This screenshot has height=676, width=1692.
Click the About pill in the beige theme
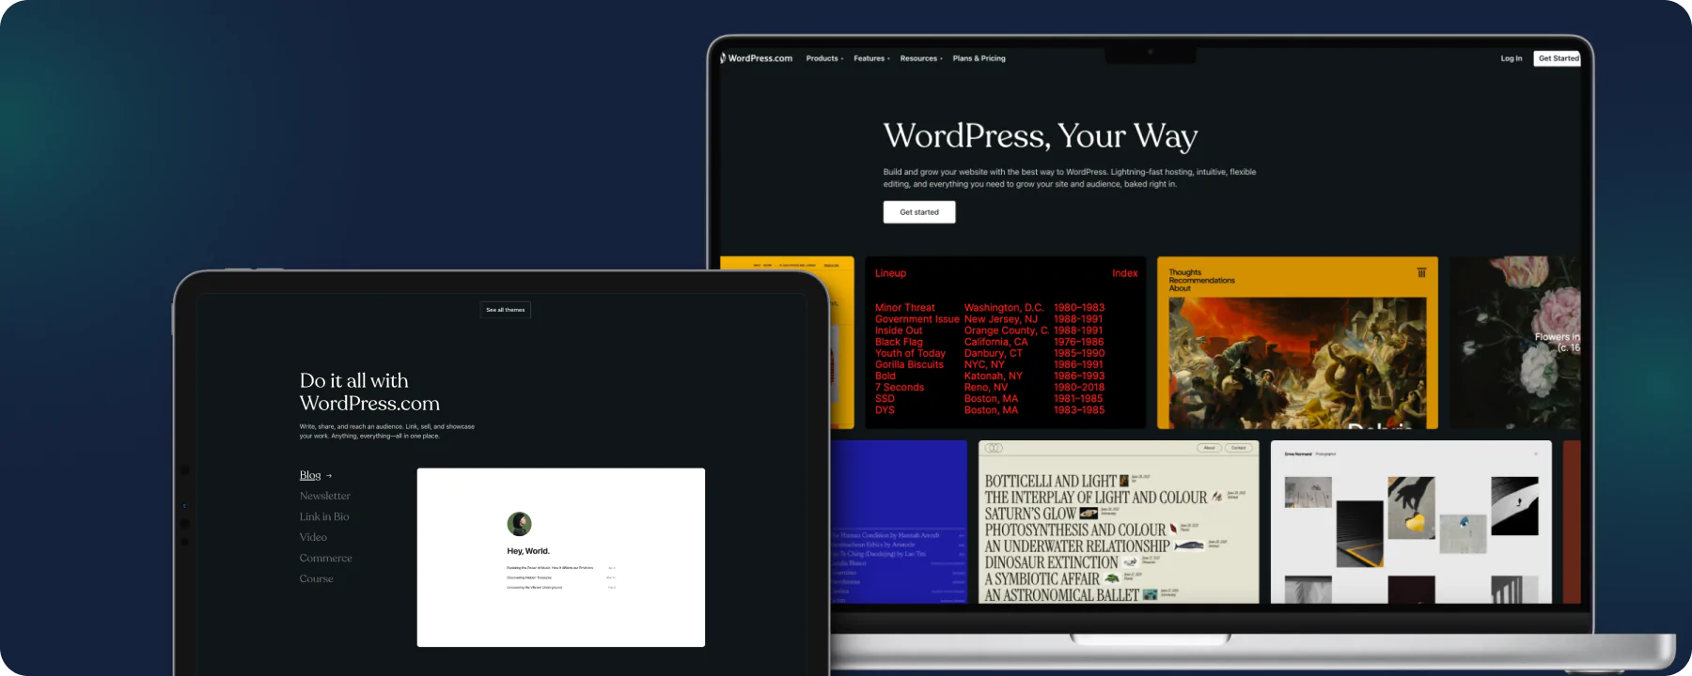[x=1210, y=448]
